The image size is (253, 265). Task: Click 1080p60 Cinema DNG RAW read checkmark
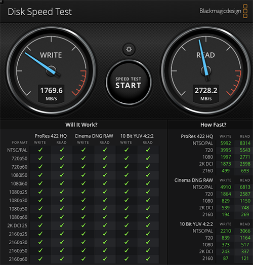(x=105, y=217)
